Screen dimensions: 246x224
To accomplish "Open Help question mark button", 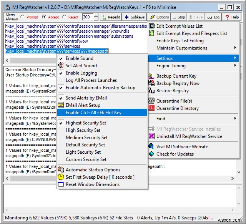I will [231, 17].
